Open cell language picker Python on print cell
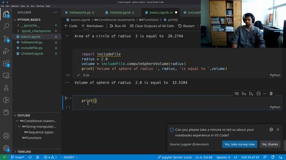The height and width of the screenshot is (160, 286). pos(275,107)
